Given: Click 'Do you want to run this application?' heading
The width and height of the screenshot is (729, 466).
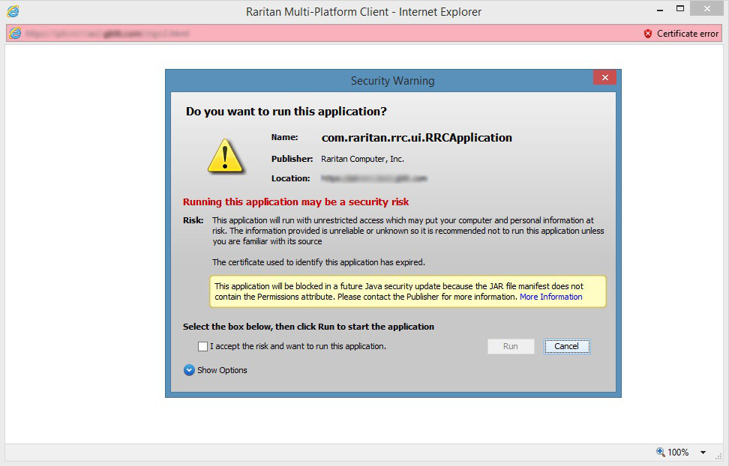Looking at the screenshot, I should tap(286, 112).
